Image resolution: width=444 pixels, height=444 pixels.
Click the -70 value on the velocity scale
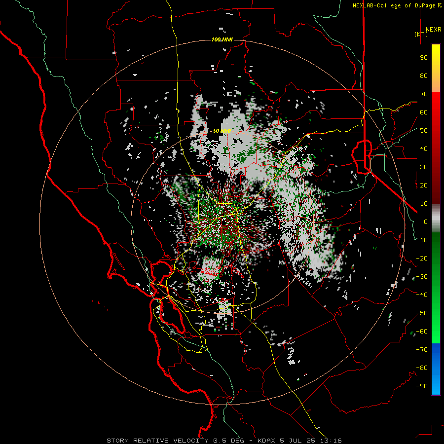click(x=422, y=350)
